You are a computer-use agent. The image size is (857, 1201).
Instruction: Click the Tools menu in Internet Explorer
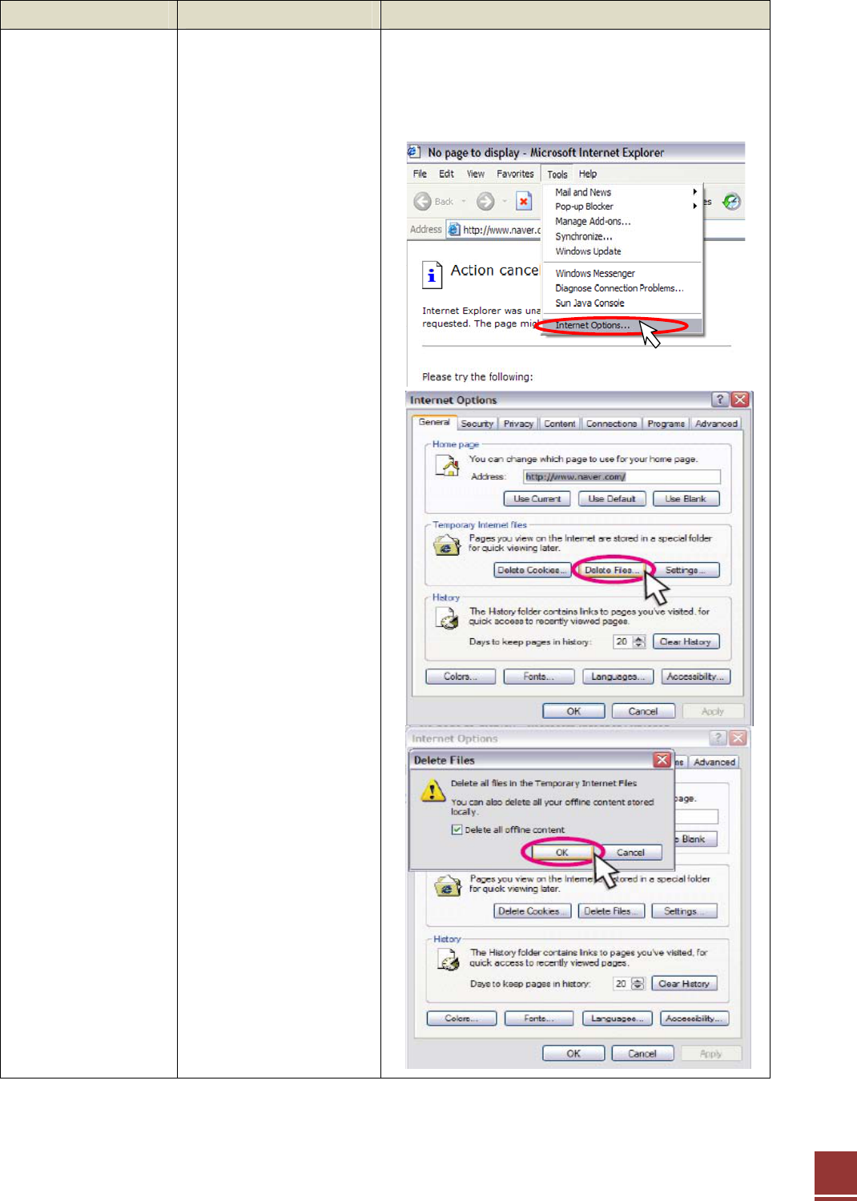[557, 174]
